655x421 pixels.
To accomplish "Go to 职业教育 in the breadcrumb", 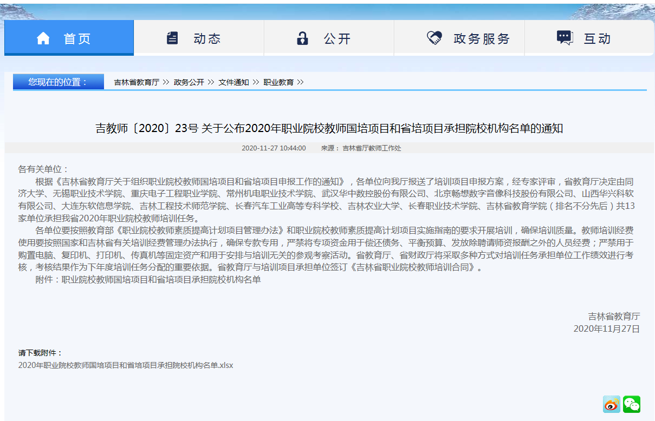I will pyautogui.click(x=278, y=82).
